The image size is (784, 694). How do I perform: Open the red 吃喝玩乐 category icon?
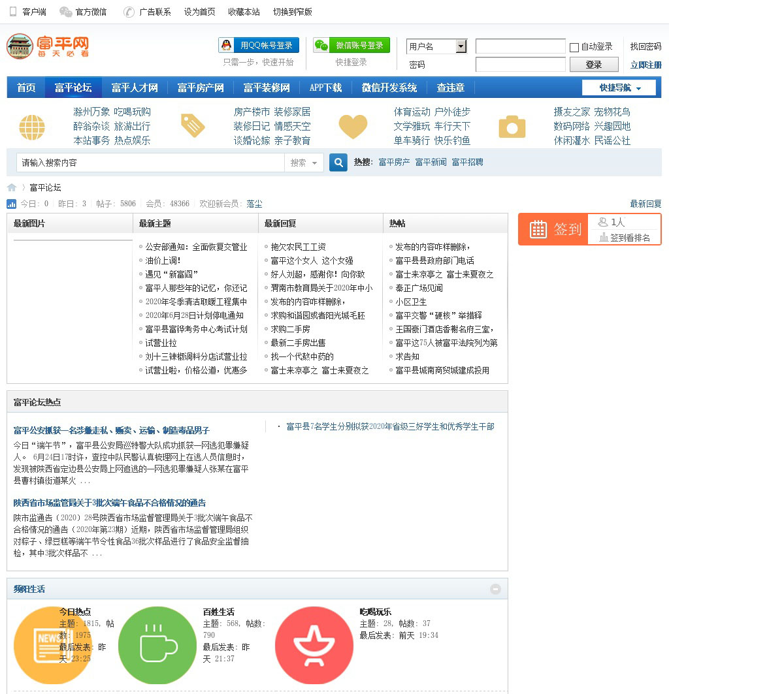tap(314, 645)
